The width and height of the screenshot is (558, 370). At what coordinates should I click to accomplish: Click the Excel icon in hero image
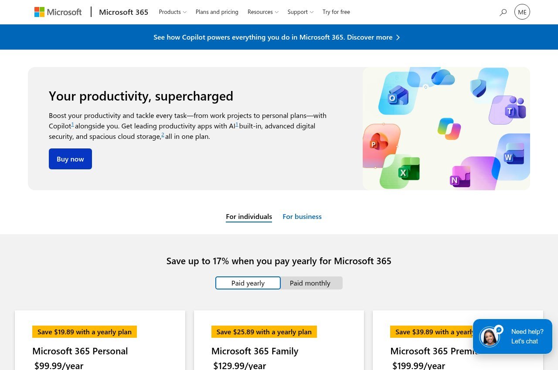click(409, 169)
